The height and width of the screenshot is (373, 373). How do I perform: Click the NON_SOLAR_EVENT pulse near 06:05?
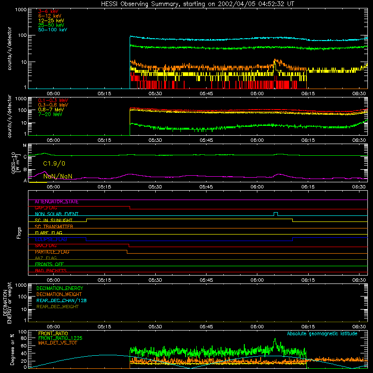click(x=276, y=214)
